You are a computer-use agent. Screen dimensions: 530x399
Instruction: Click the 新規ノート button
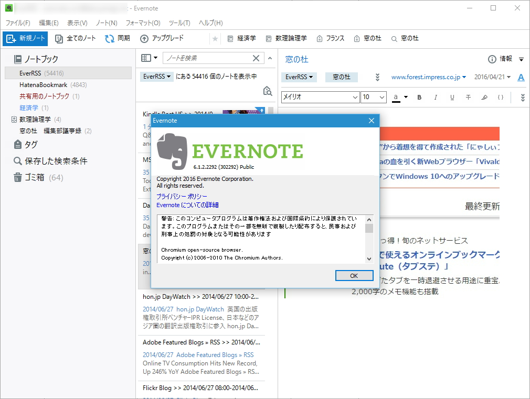point(25,38)
